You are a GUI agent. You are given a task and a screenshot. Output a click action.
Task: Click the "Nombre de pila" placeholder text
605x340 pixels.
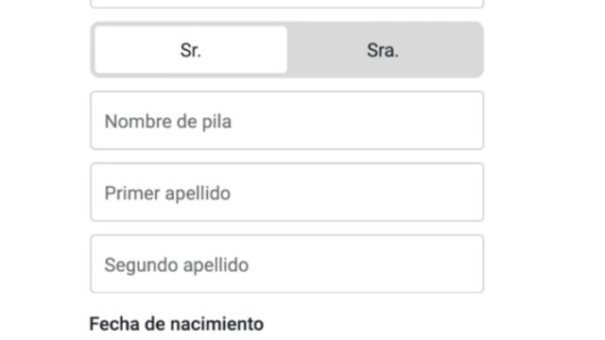pyautogui.click(x=168, y=122)
